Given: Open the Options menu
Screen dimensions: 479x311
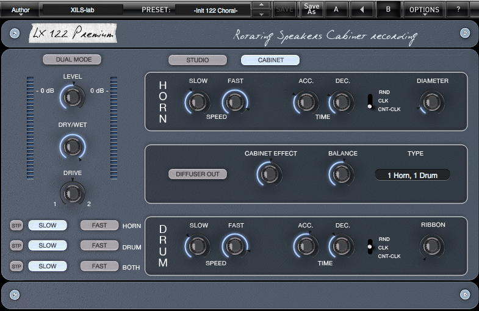Looking at the screenshot, I should pos(424,10).
